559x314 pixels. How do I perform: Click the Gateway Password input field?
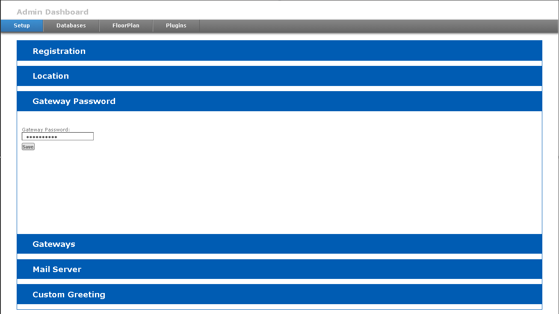[57, 136]
